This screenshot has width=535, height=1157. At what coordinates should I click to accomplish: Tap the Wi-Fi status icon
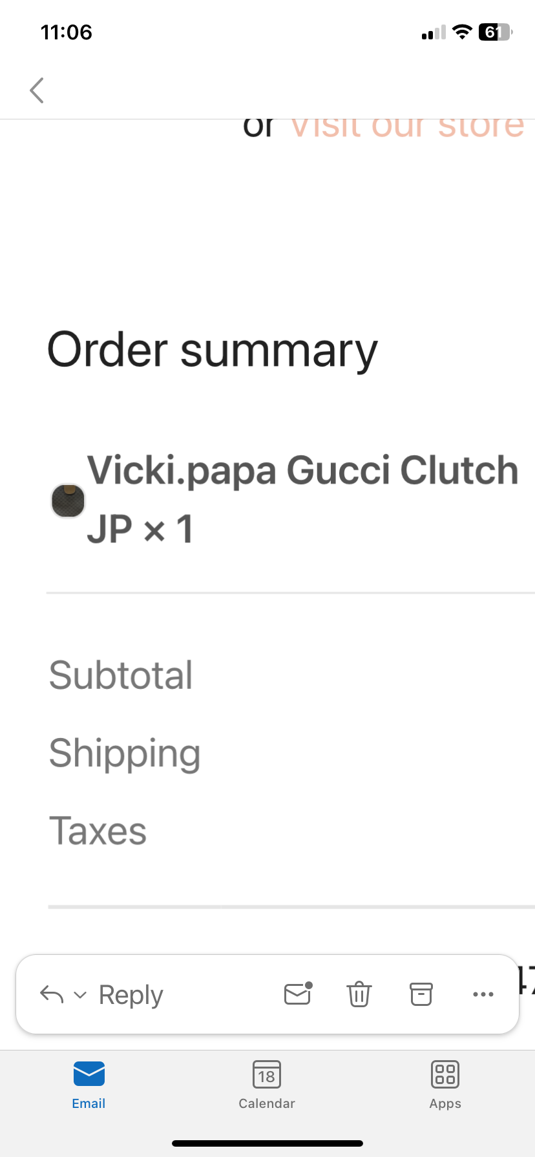click(462, 32)
